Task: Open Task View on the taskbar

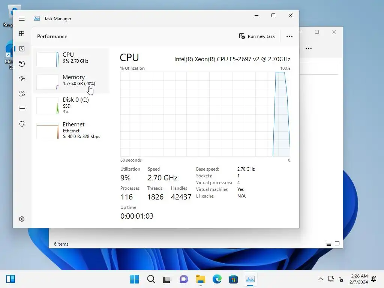Action: click(x=167, y=279)
